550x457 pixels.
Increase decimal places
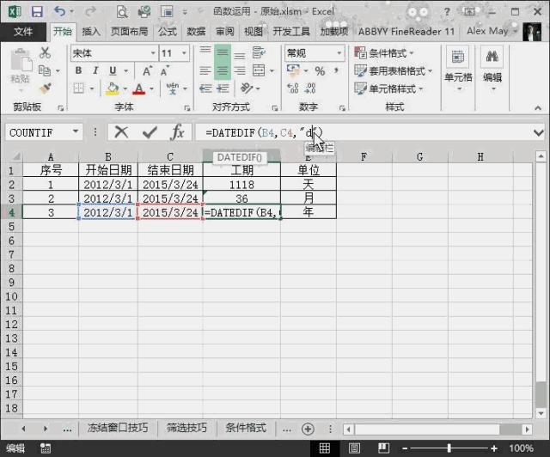[x=293, y=88]
